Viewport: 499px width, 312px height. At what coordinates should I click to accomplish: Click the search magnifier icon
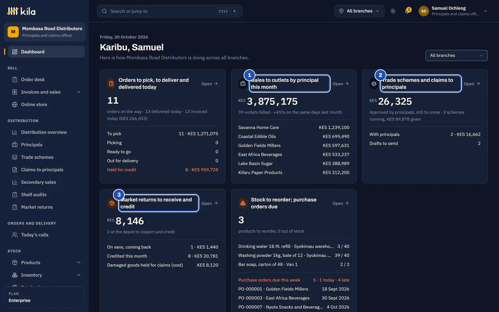[104, 11]
